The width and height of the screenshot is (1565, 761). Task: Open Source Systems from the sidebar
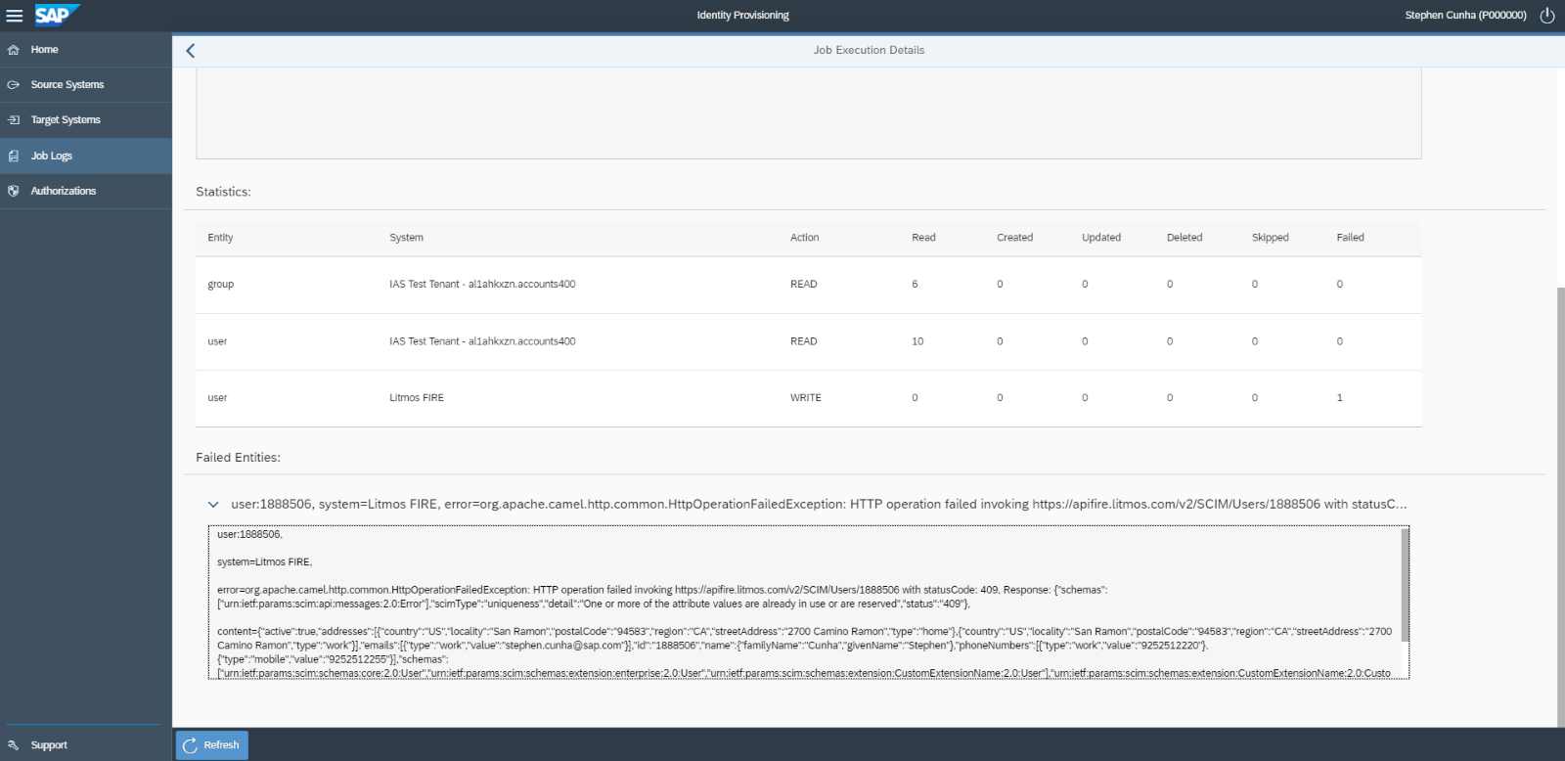(x=86, y=85)
